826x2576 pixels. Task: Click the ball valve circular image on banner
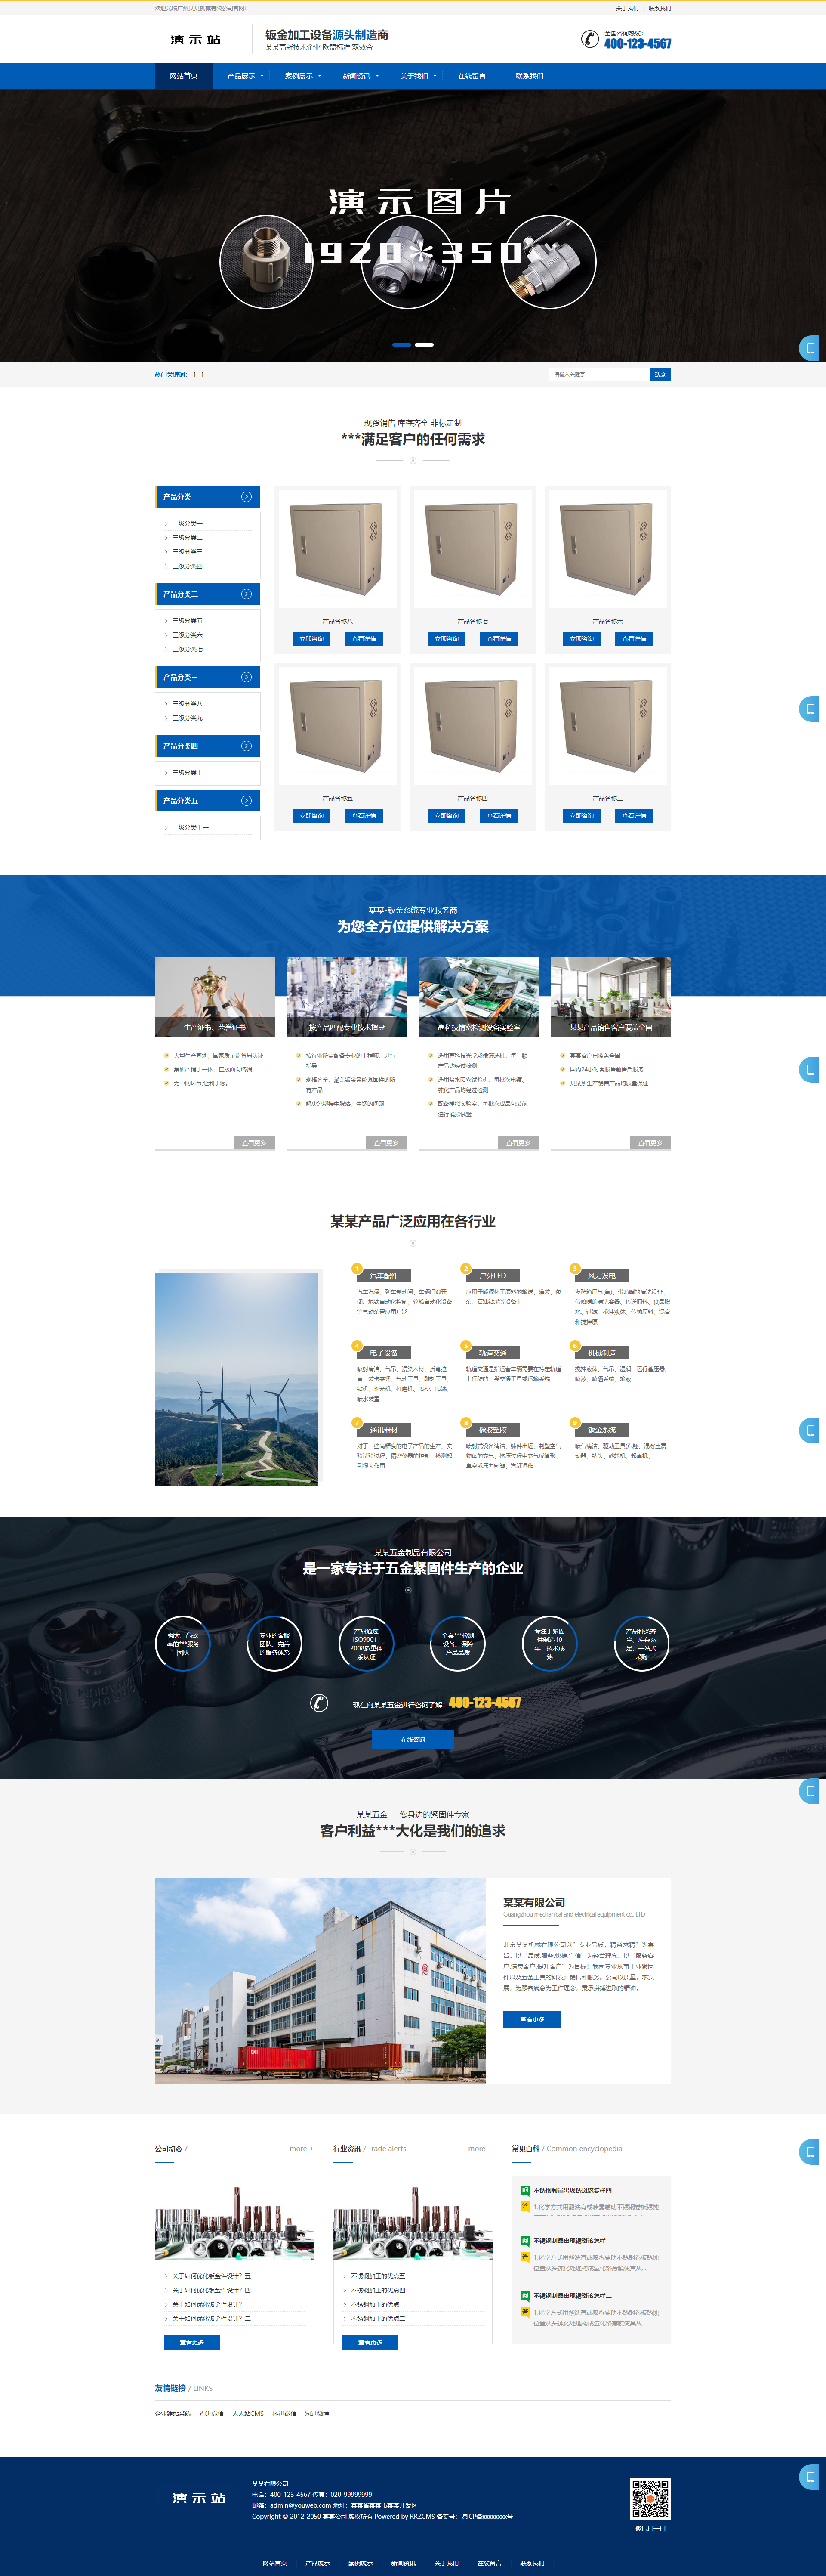pos(550,262)
